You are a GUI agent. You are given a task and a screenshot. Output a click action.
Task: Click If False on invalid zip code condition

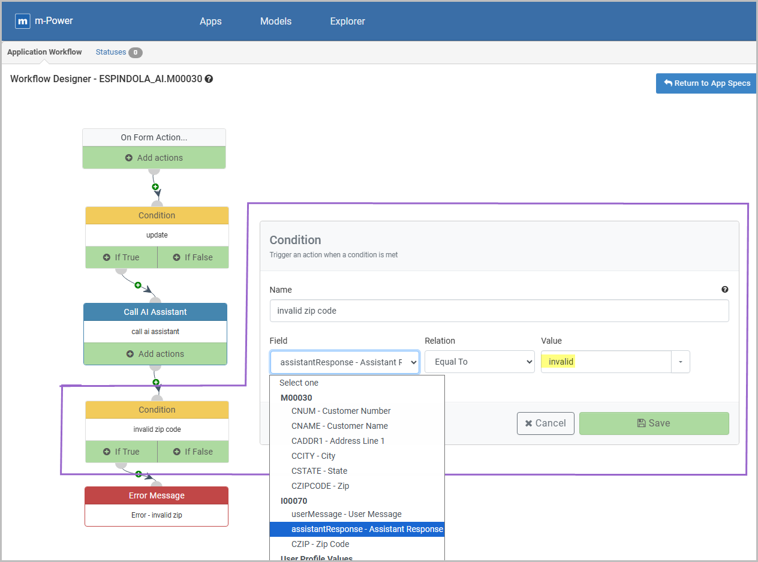pos(192,452)
